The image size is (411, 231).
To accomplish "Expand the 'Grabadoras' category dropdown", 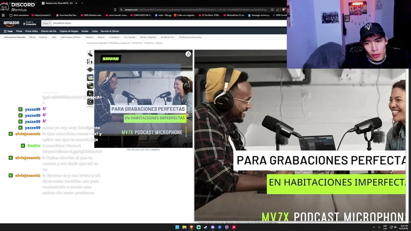I will pos(115,37).
